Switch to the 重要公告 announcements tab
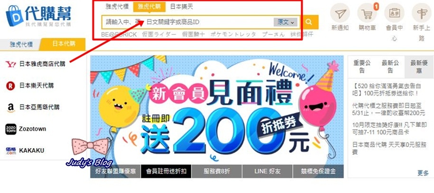Image resolution: width=434 pixels, height=193 pixels. [362, 67]
